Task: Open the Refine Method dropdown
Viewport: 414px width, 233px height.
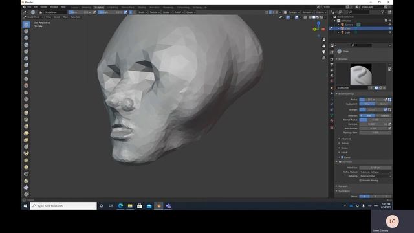Action: [x=375, y=172]
